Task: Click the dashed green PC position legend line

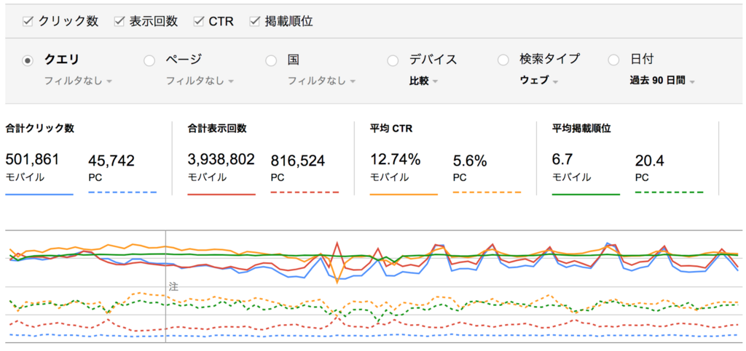Action: pos(670,193)
